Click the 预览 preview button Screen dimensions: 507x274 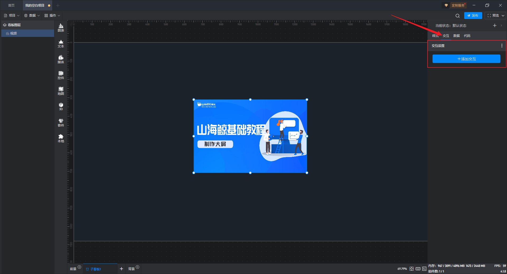(493, 16)
